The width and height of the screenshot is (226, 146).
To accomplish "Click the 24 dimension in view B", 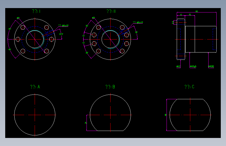I will pos(85,123).
